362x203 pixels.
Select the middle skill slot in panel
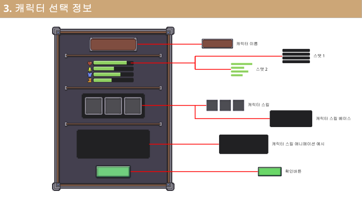113,106
